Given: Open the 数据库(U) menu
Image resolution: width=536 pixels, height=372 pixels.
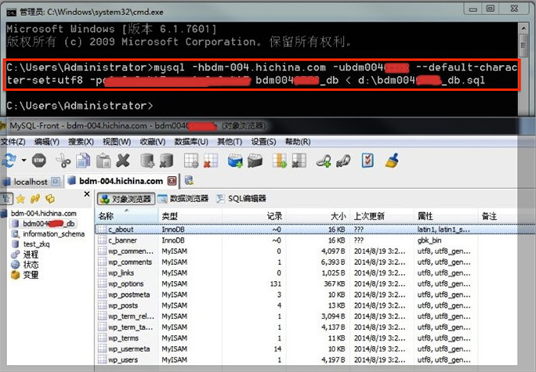Looking at the screenshot, I should (191, 142).
